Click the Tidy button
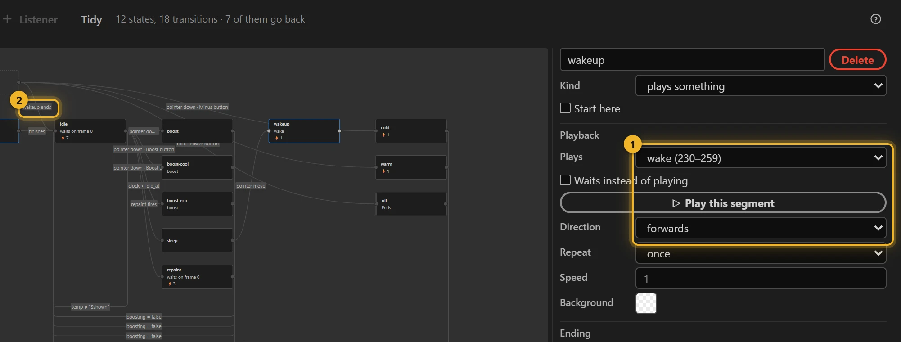The width and height of the screenshot is (901, 342). pyautogui.click(x=91, y=19)
